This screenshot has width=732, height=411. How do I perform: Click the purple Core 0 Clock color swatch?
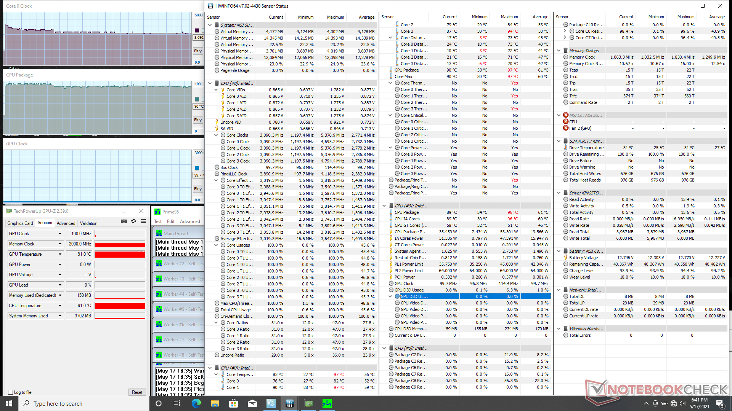(197, 30)
